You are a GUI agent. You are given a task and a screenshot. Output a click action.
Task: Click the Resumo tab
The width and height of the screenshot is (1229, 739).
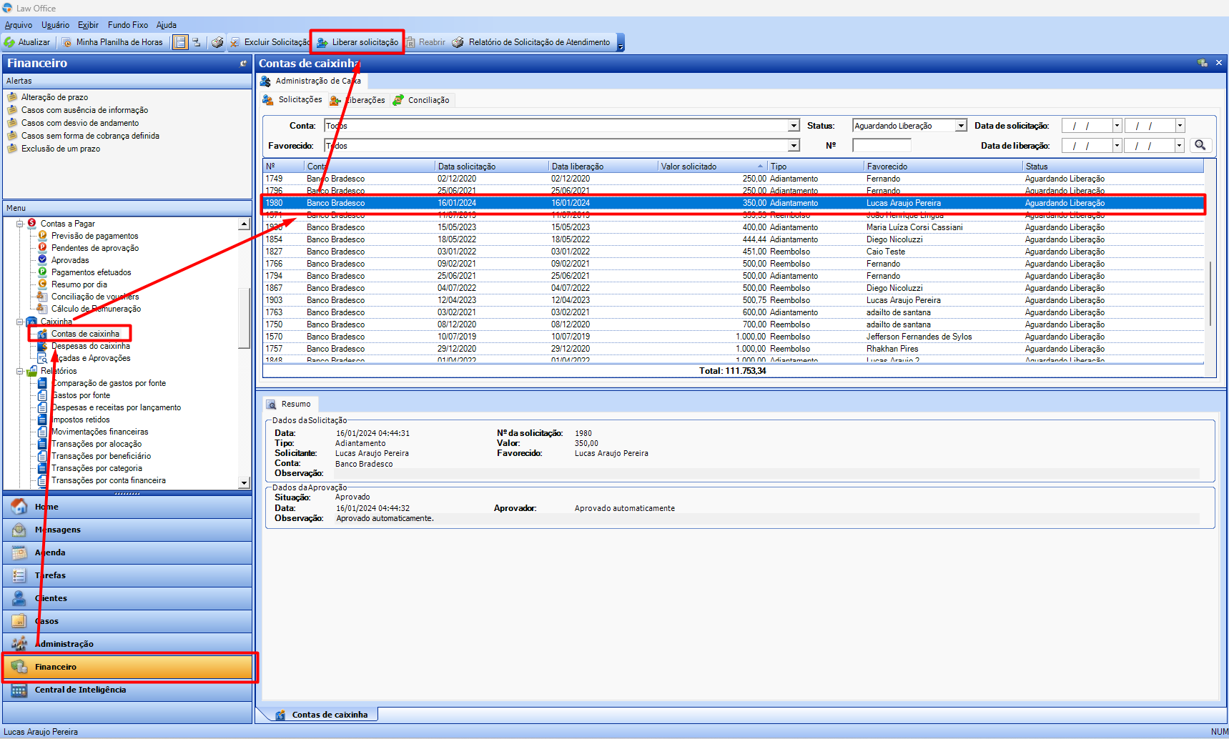coord(290,404)
